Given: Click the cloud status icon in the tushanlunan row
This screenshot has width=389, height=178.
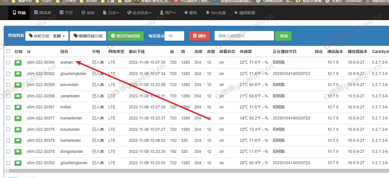Looking at the screenshot, I should click(x=18, y=118).
